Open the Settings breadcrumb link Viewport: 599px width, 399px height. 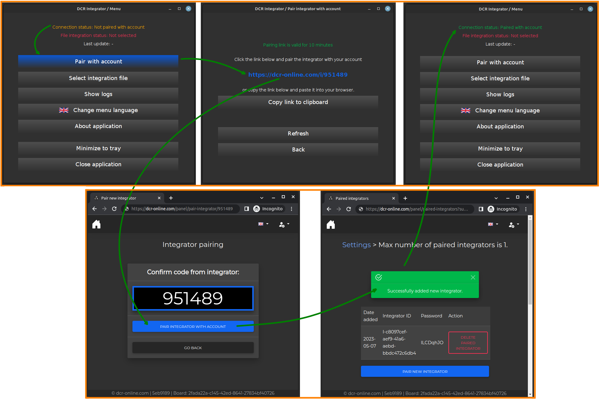click(x=356, y=245)
